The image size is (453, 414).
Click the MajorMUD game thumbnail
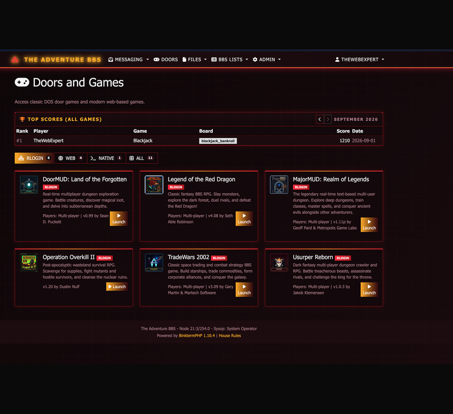click(x=279, y=185)
